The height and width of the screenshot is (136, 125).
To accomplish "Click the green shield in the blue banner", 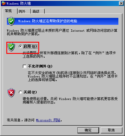I will coord(11,21).
